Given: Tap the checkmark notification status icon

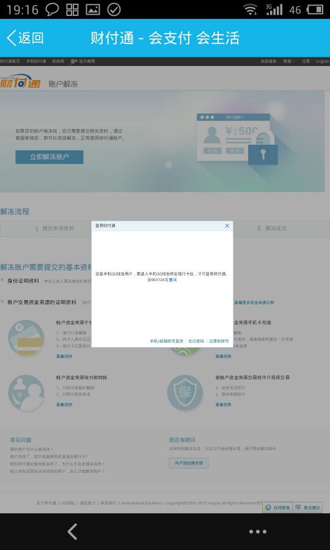Looking at the screenshot, I should [114, 9].
